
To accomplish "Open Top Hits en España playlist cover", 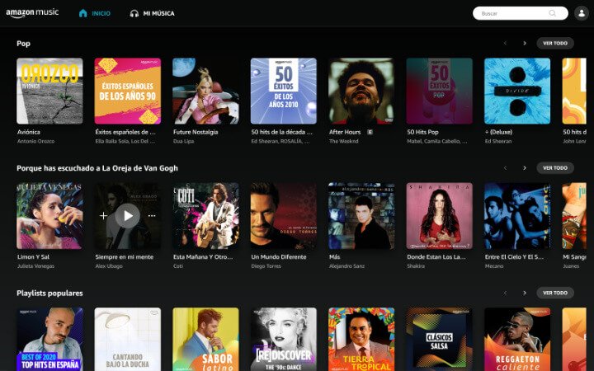I will pyautogui.click(x=49, y=339).
